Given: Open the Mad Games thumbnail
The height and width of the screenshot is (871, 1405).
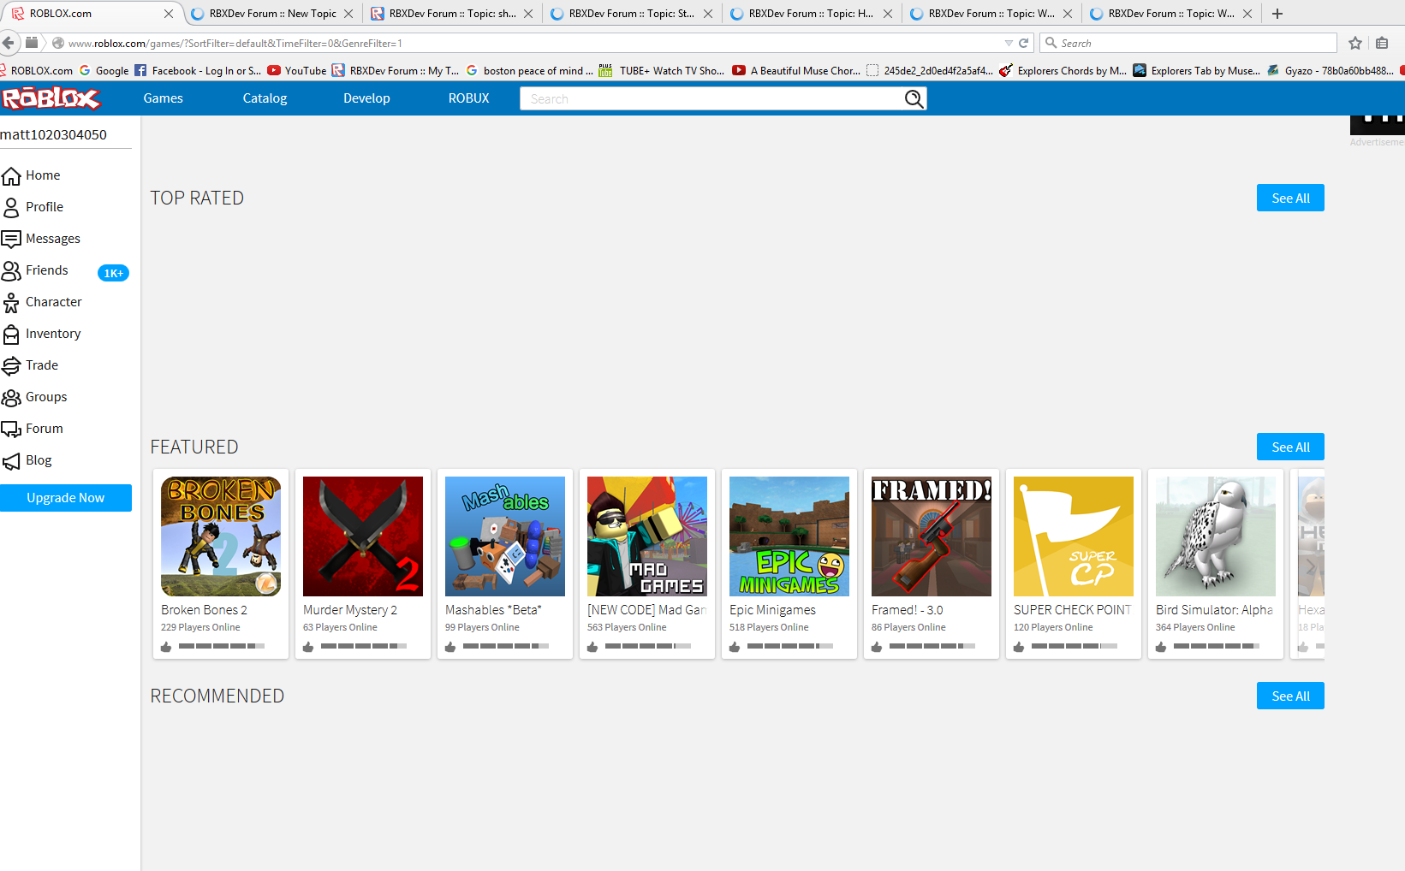Looking at the screenshot, I should (x=647, y=536).
